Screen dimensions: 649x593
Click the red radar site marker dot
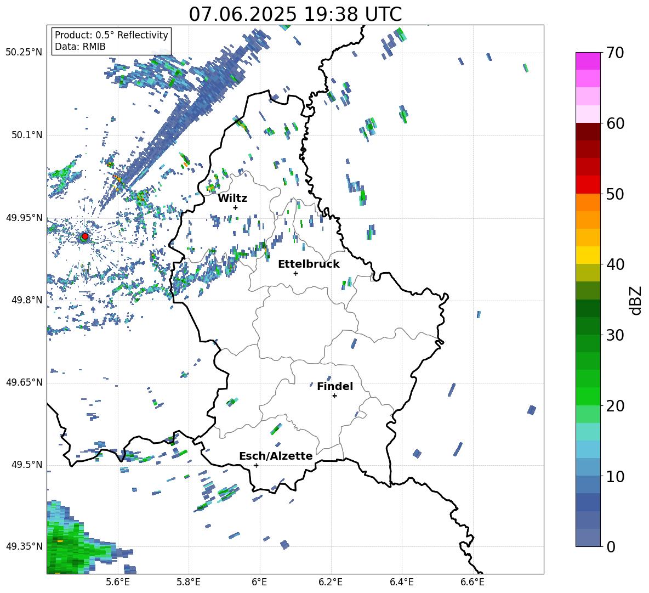pos(85,236)
